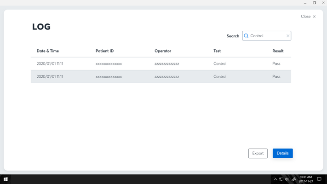The width and height of the screenshot is (327, 184).
Task: Click first row patient ID xxxxxxxxxxxxxxx
Action: click(109, 64)
